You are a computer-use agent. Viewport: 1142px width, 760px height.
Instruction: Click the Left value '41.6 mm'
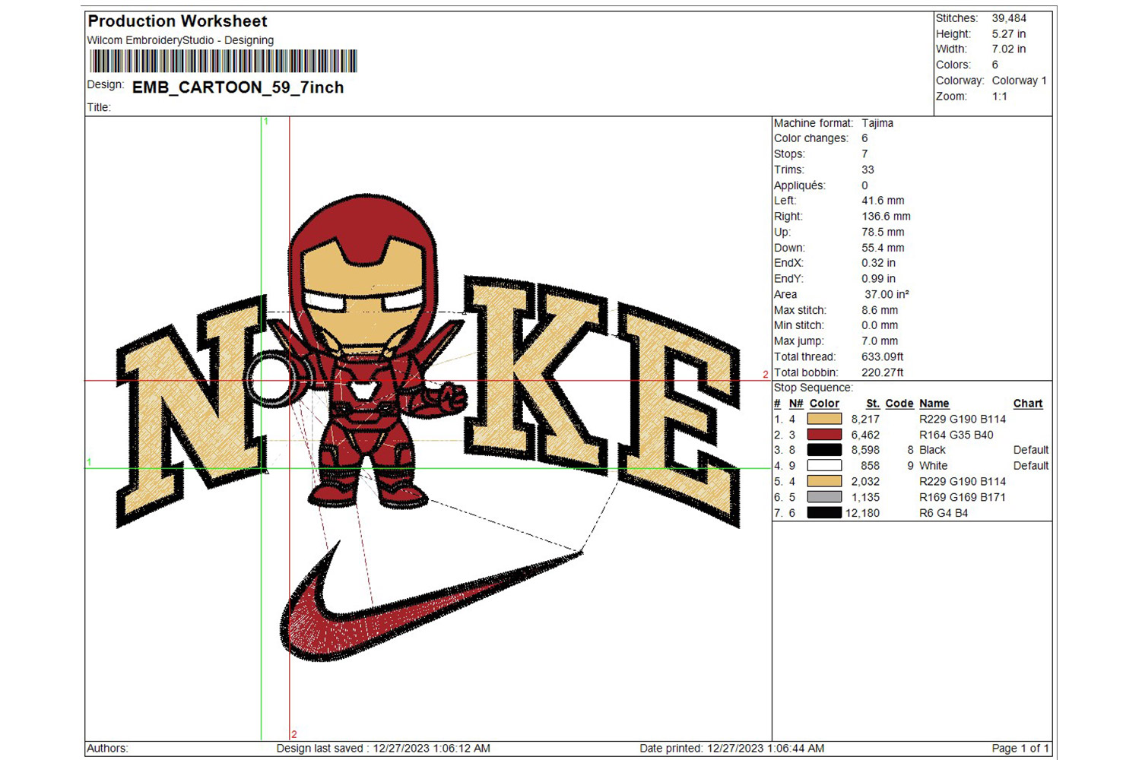click(883, 201)
